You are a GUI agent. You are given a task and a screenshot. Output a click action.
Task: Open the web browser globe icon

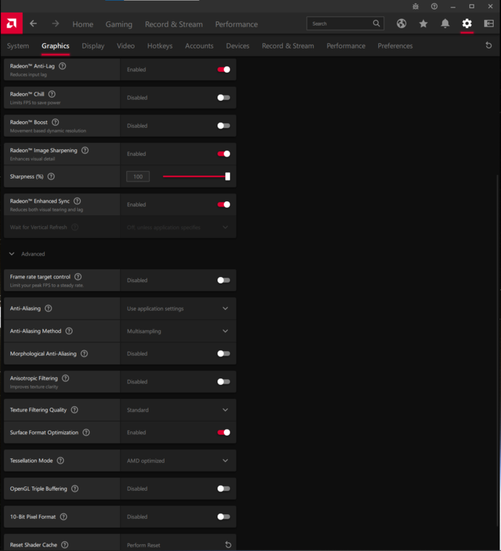coord(402,24)
